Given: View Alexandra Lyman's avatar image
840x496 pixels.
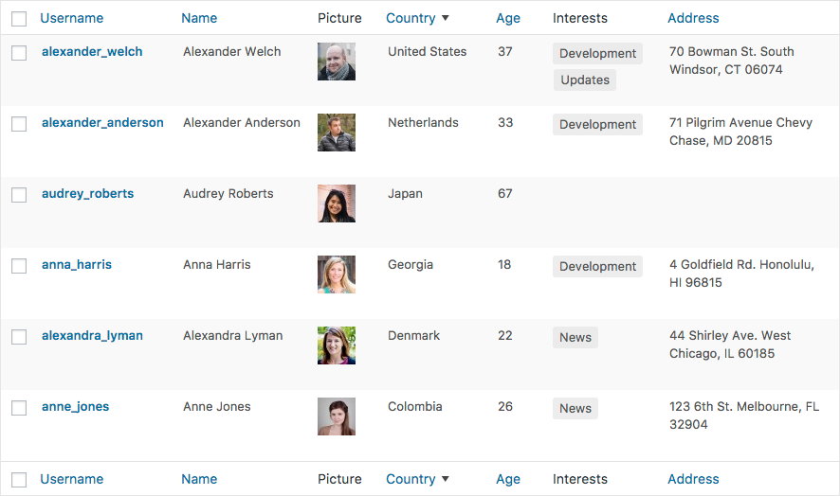Looking at the screenshot, I should [x=337, y=345].
